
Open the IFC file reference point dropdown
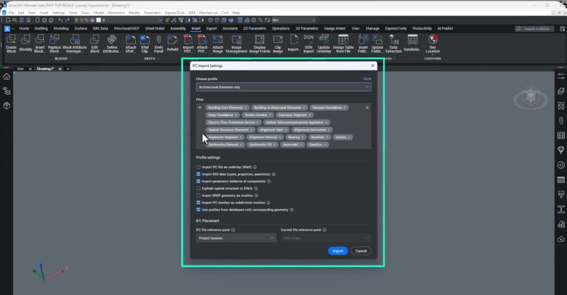click(x=236, y=238)
